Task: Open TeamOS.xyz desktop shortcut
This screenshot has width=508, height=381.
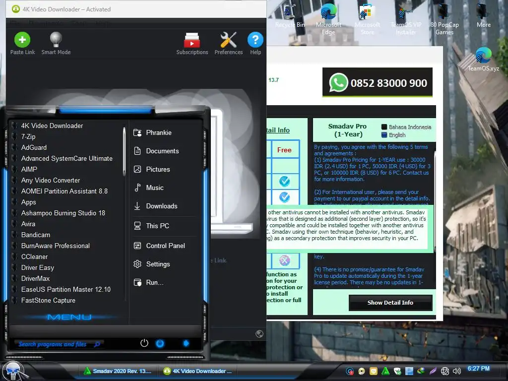Action: (x=483, y=60)
